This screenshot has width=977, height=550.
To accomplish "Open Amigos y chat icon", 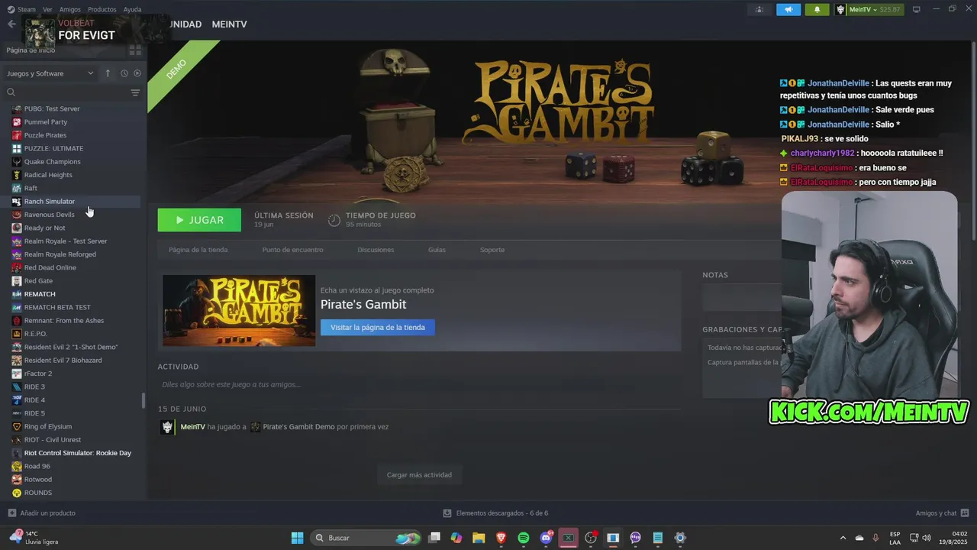I will coord(965,513).
